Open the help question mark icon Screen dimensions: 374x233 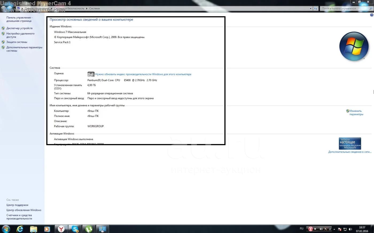[x=371, y=15]
